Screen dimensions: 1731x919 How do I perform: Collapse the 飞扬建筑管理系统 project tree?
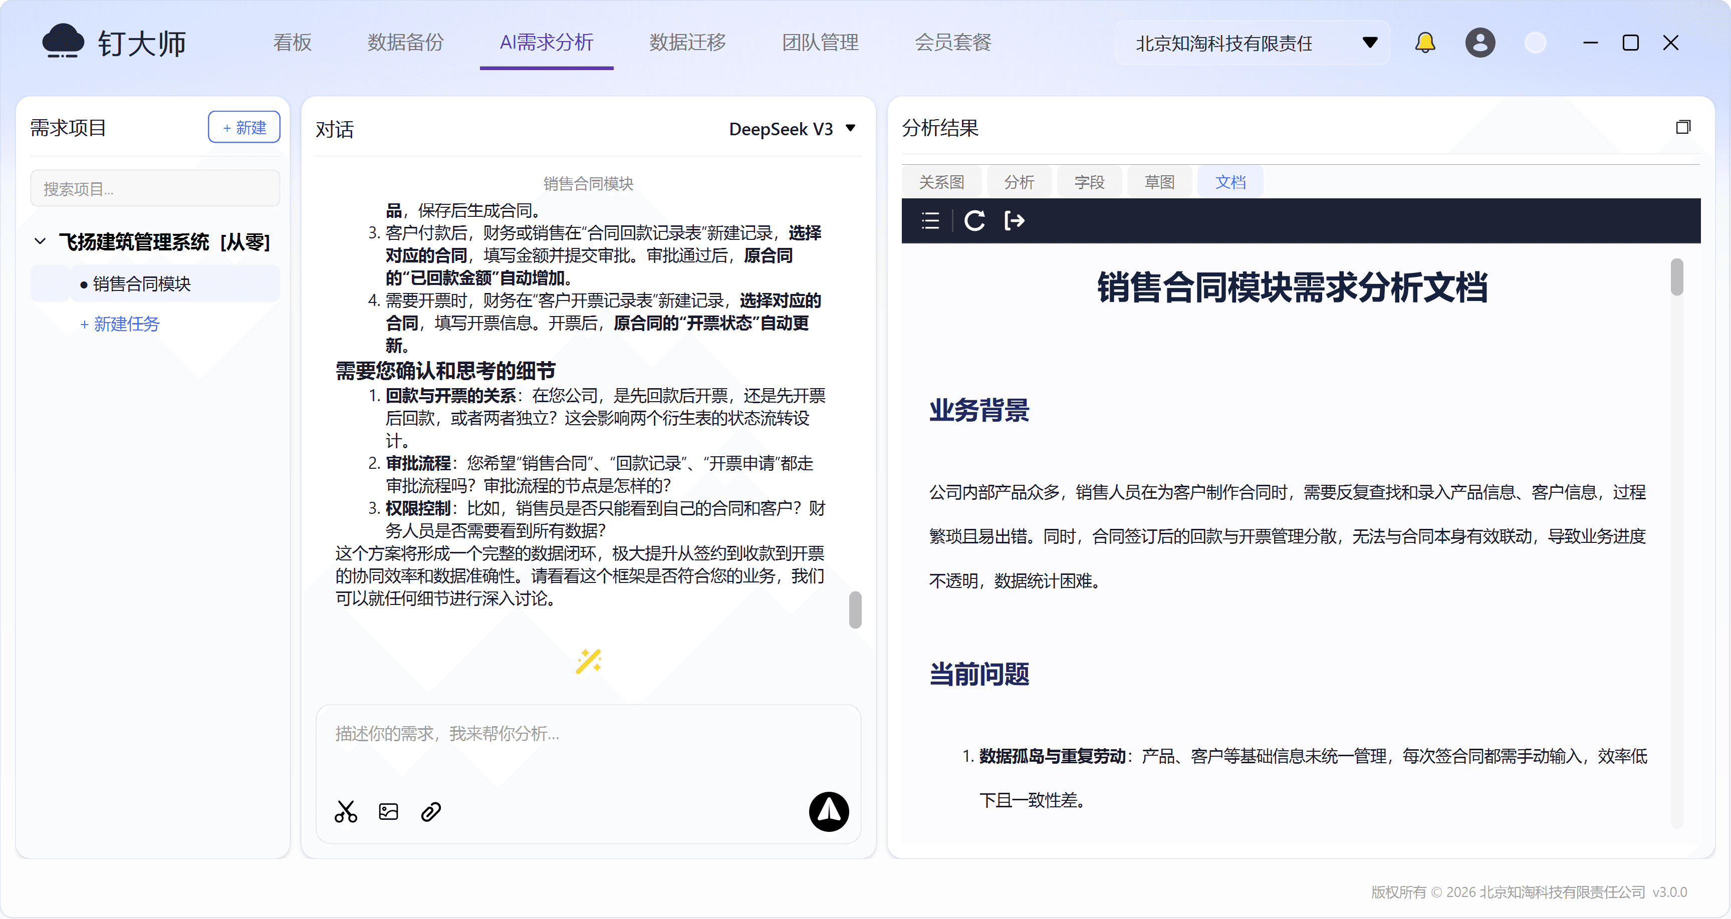40,241
